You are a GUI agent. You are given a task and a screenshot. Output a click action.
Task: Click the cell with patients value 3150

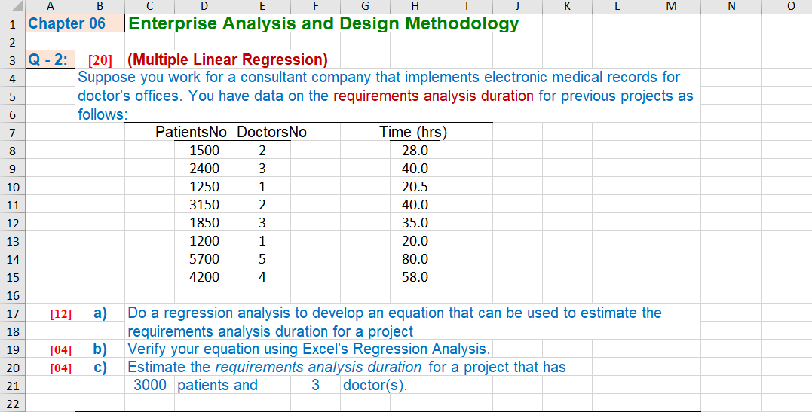[x=204, y=205]
